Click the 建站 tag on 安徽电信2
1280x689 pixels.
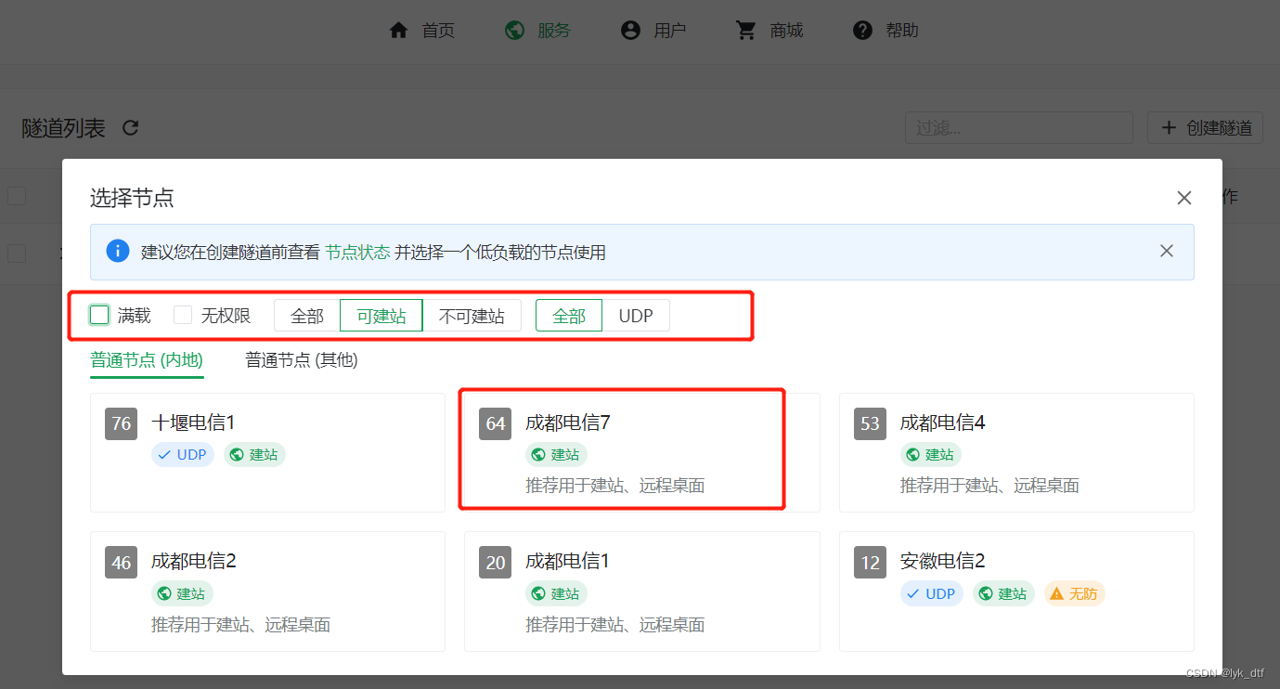pyautogui.click(x=1003, y=593)
